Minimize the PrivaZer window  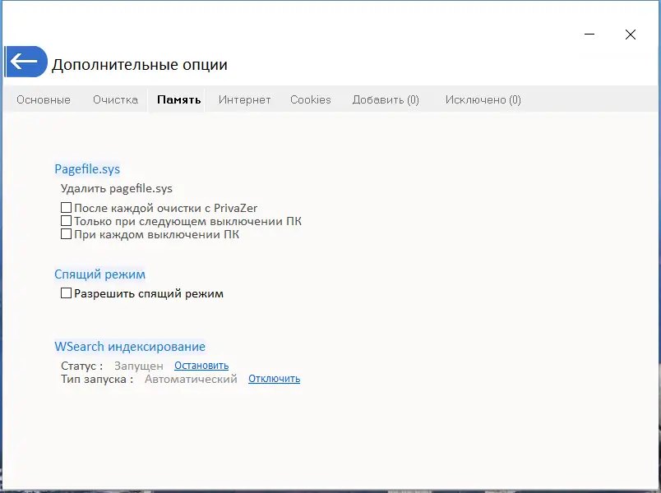(589, 35)
